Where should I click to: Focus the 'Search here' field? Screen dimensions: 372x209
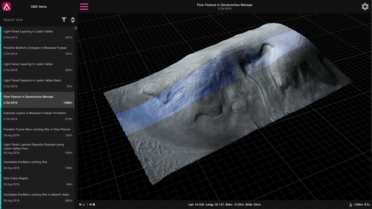(30, 20)
